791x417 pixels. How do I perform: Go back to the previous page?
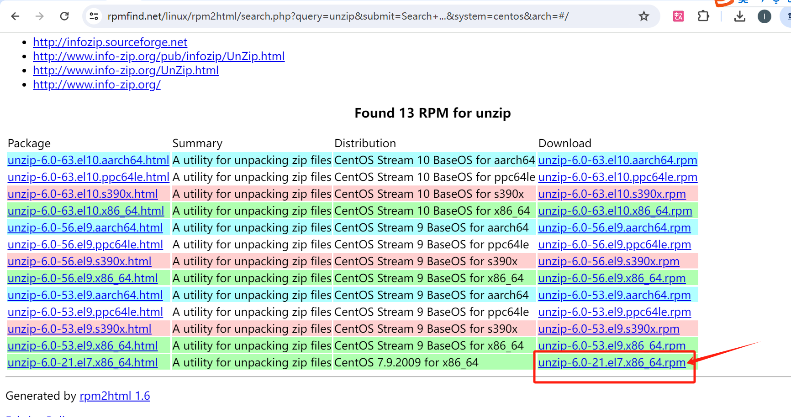point(15,16)
